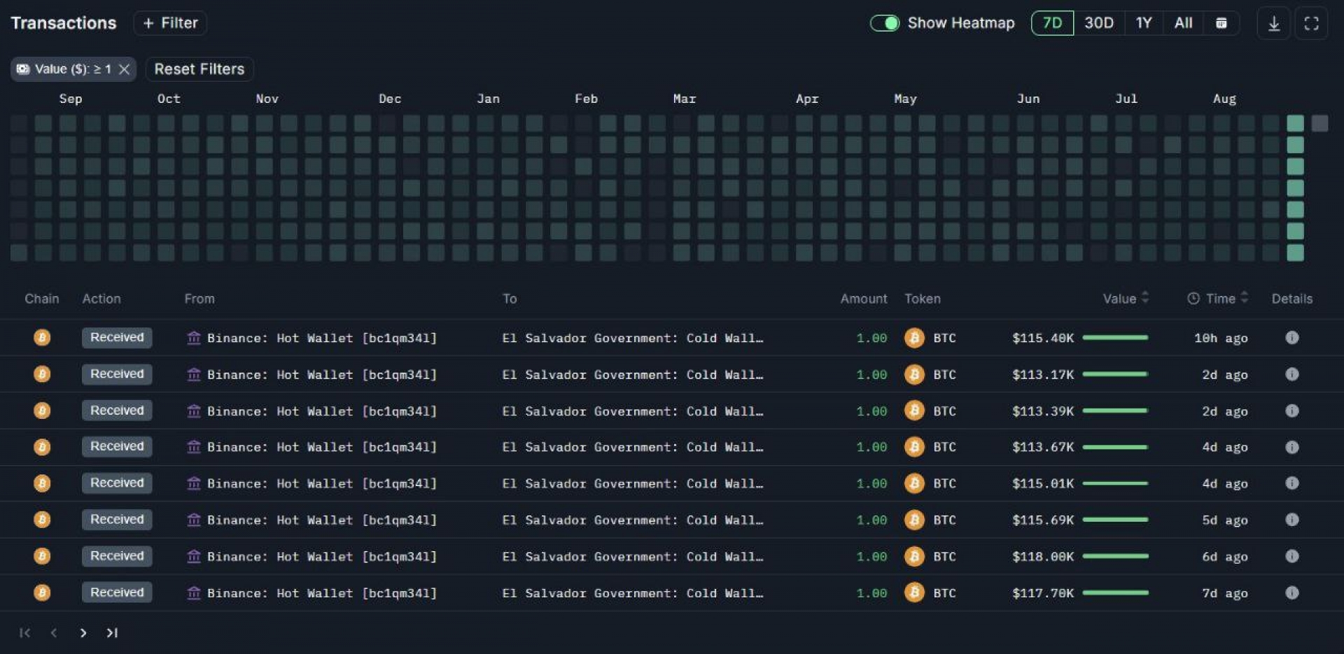The image size is (1344, 654).
Task: Open fullscreen view of transactions
Action: click(x=1311, y=24)
